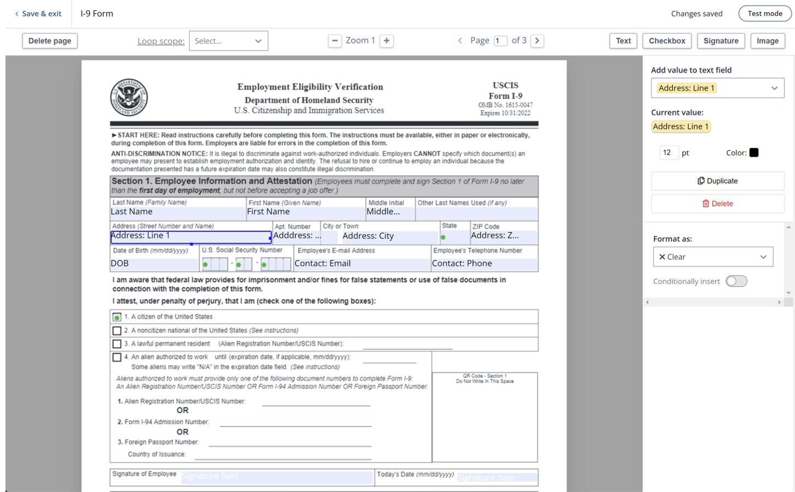Expand the Loop scope Select dropdown
Viewport: 795px width, 492px height.
click(x=228, y=41)
